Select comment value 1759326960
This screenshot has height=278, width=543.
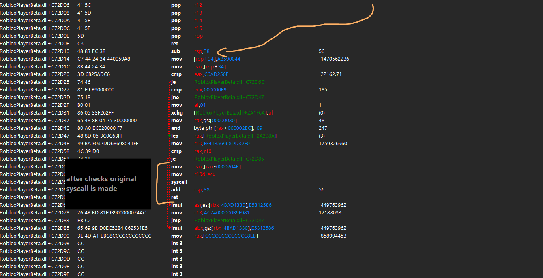333,144
